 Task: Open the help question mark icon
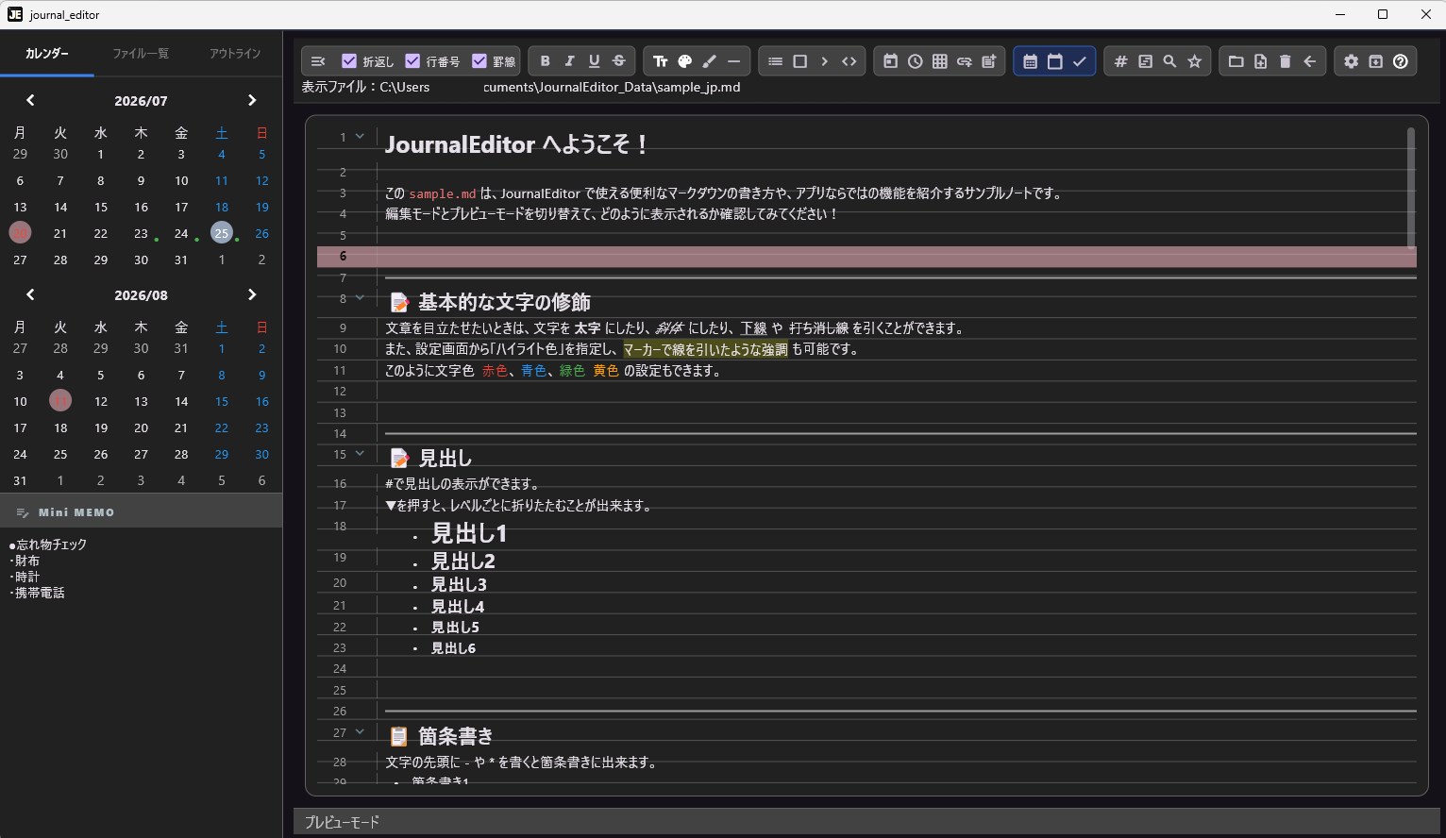[1400, 61]
